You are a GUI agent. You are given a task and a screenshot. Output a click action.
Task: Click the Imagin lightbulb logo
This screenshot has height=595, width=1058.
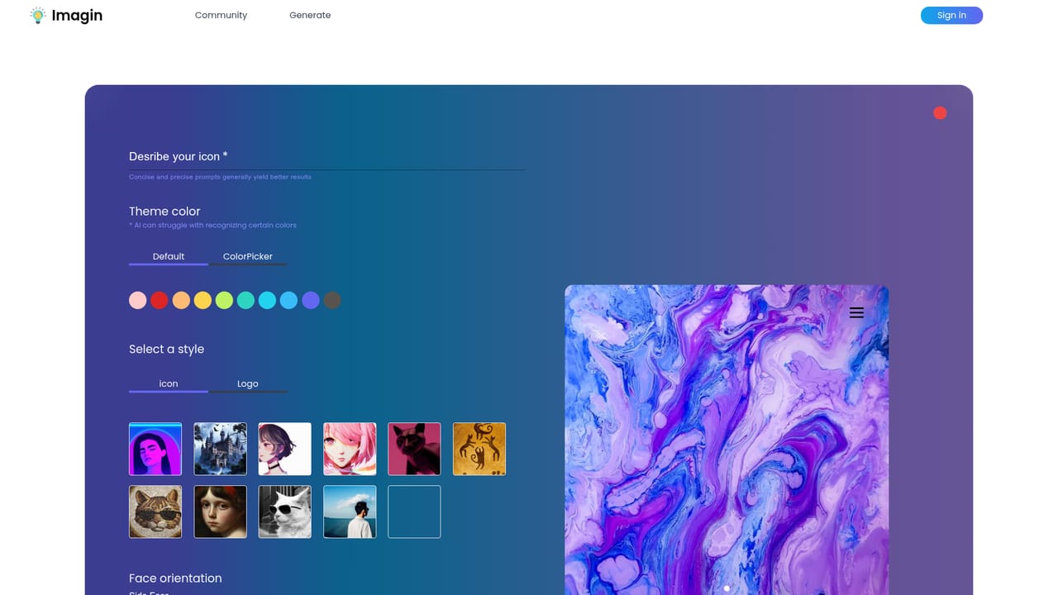[37, 15]
